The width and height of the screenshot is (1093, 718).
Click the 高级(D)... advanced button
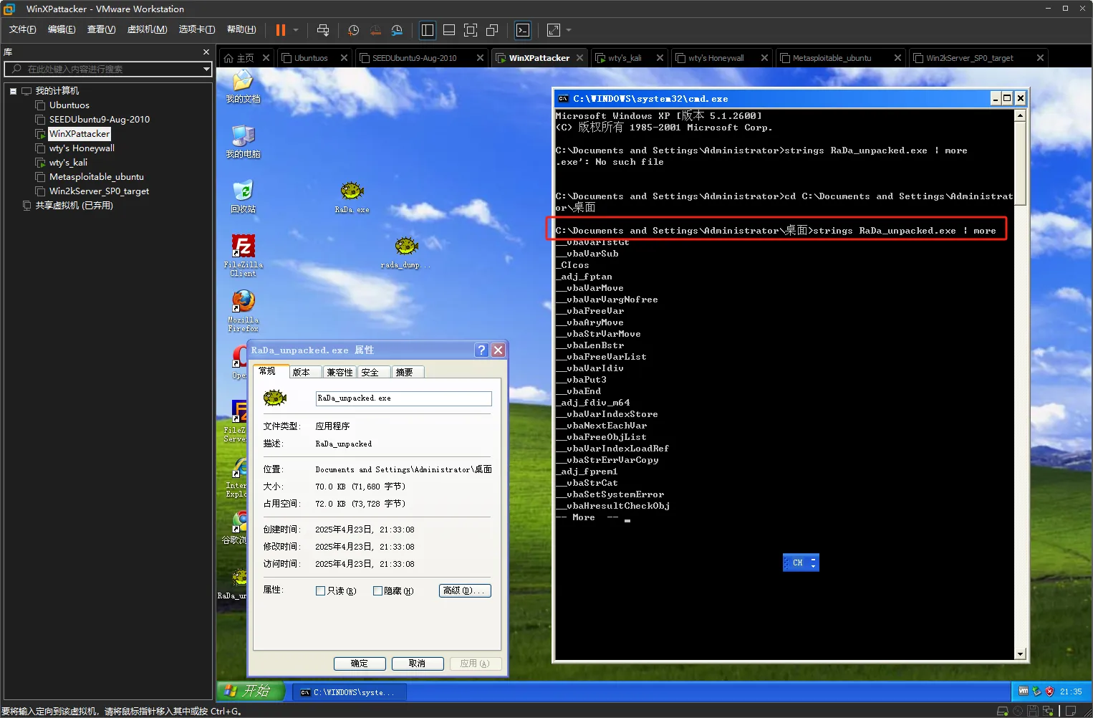(465, 590)
